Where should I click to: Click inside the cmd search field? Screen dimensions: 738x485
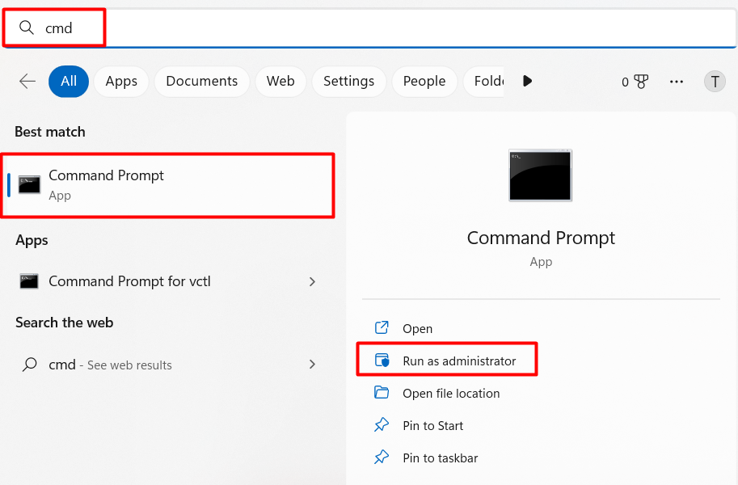pos(73,27)
